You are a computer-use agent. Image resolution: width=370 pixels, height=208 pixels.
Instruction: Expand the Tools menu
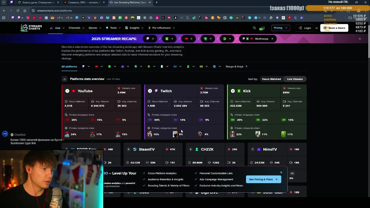tap(114, 28)
